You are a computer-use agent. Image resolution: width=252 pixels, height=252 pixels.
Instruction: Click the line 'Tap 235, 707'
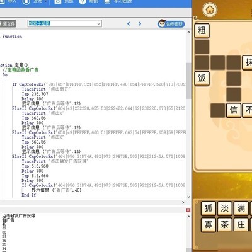pos(35,94)
